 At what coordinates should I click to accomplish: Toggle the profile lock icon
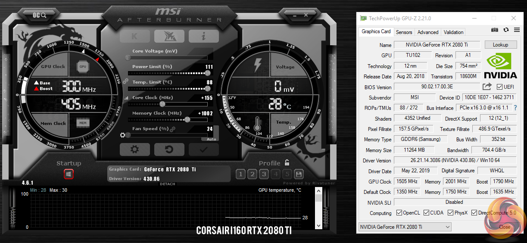pos(287,162)
